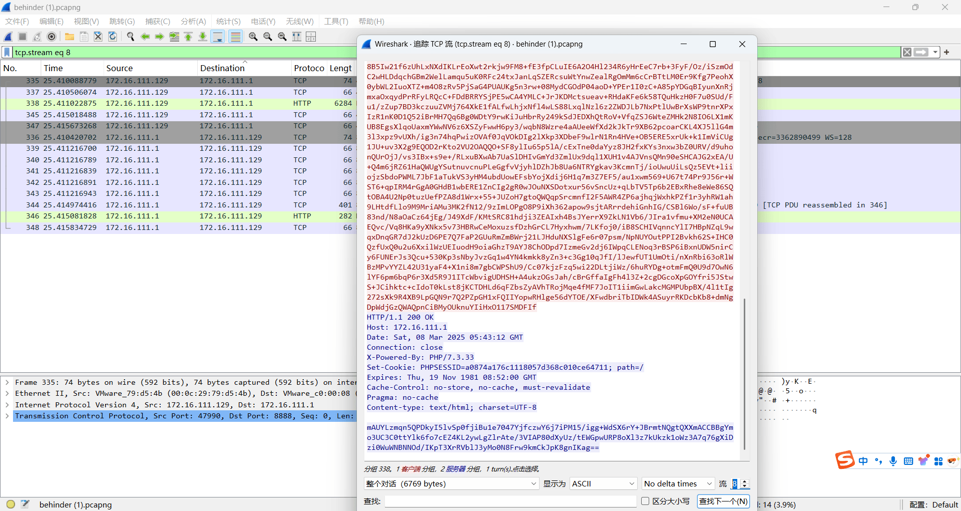Viewport: 961px width, 511px height.
Task: Enable the case-sensitive search checkbox
Action: (645, 501)
